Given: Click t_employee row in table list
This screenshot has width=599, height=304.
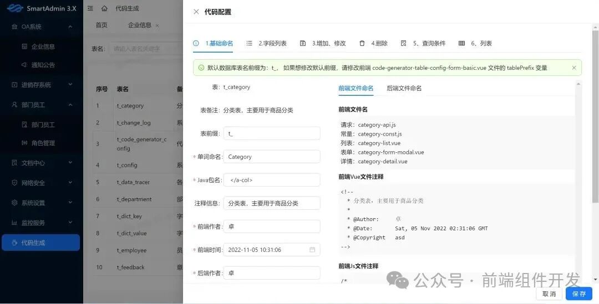Looking at the screenshot, I should click(138, 250).
